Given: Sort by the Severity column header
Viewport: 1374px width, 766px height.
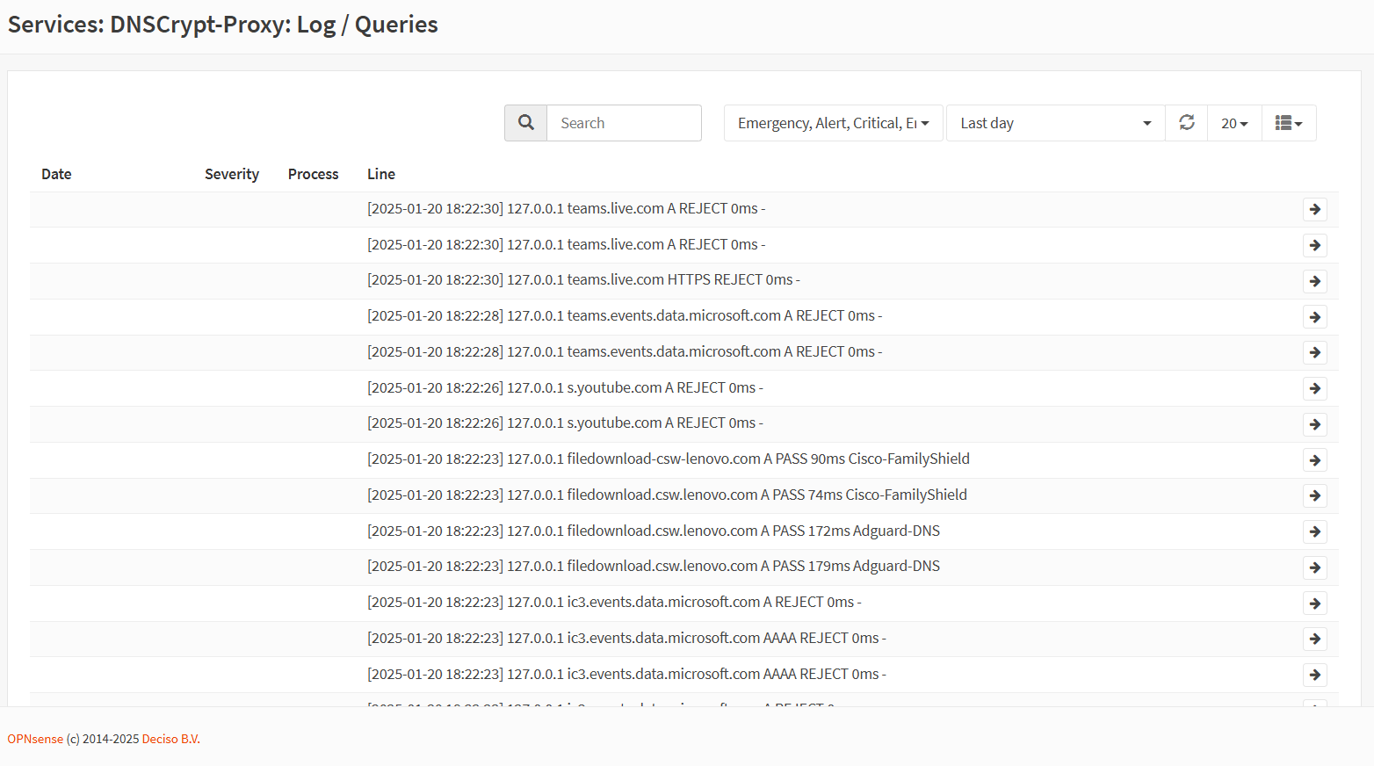Looking at the screenshot, I should point(232,174).
